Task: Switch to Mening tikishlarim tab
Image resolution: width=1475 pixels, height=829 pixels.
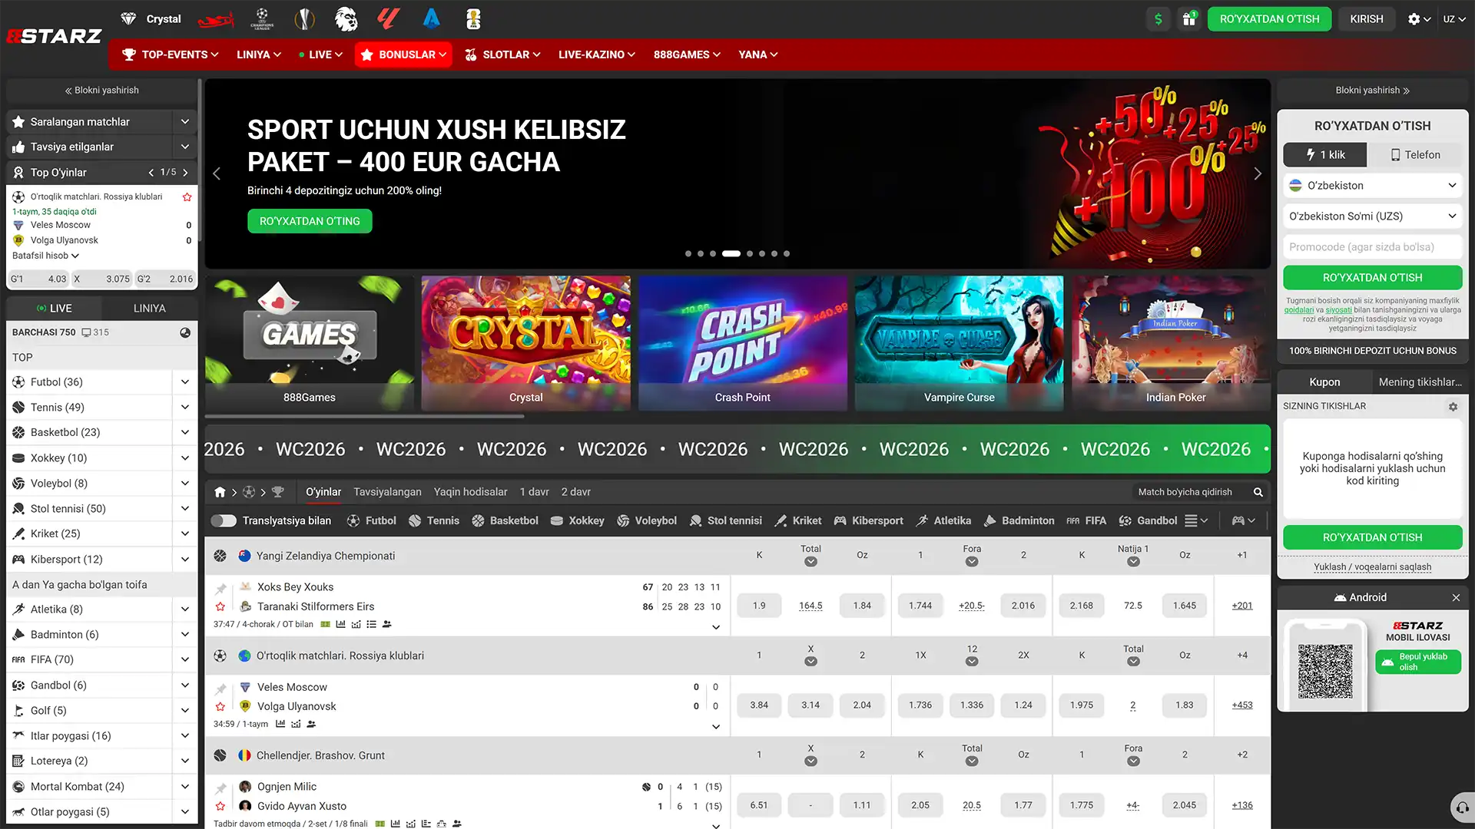Action: [x=1420, y=382]
